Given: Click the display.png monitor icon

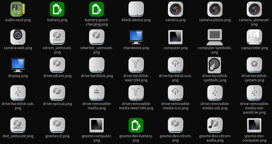Looking at the screenshot, I should pyautogui.click(x=18, y=65).
